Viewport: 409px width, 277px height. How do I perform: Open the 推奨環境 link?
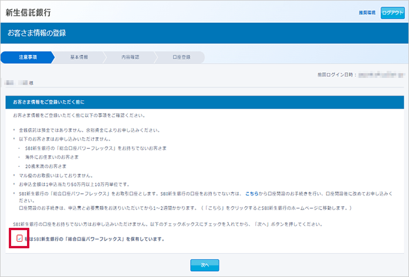coord(367,12)
